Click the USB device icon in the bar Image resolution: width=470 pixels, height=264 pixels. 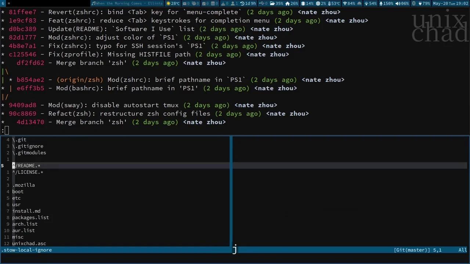click(261, 3)
